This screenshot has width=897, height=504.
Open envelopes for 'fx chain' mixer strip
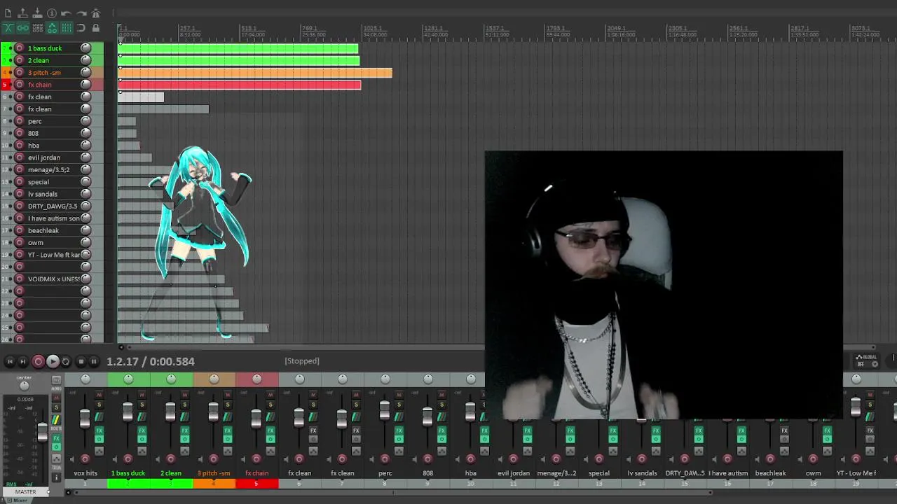(270, 451)
